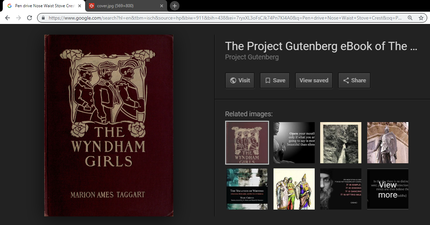Open the armored statue with shield thumbnail

(388, 143)
